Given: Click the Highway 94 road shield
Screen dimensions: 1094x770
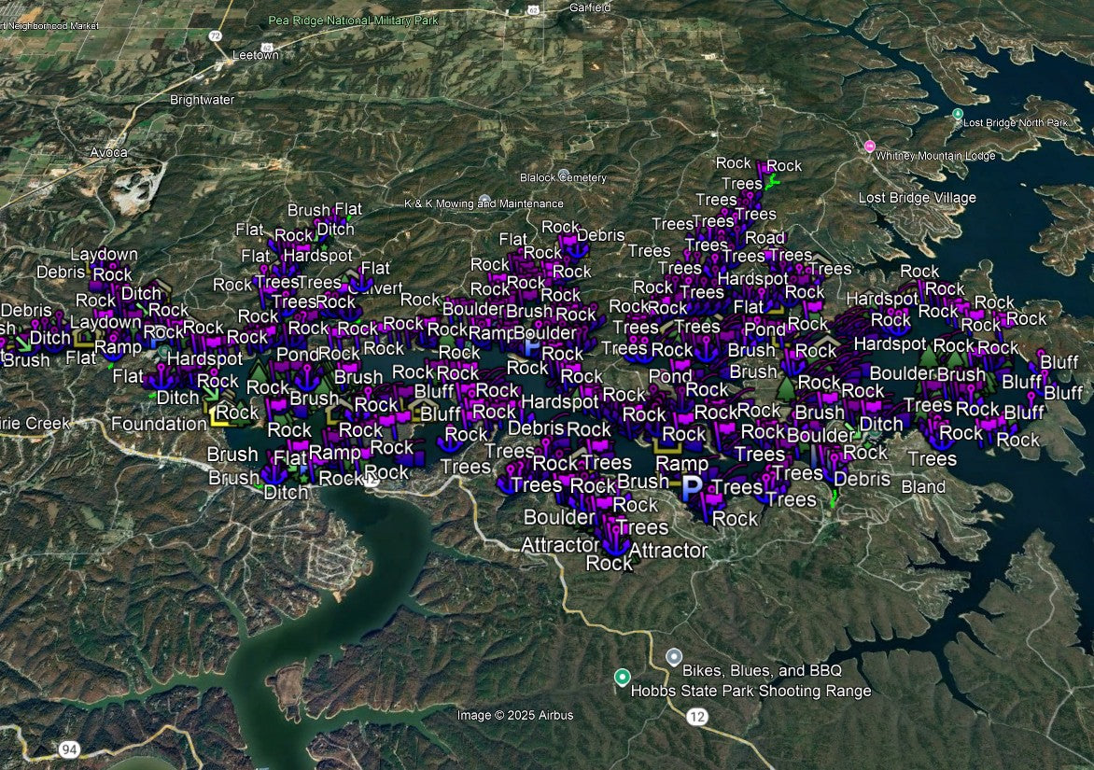Looking at the screenshot, I should [68, 749].
